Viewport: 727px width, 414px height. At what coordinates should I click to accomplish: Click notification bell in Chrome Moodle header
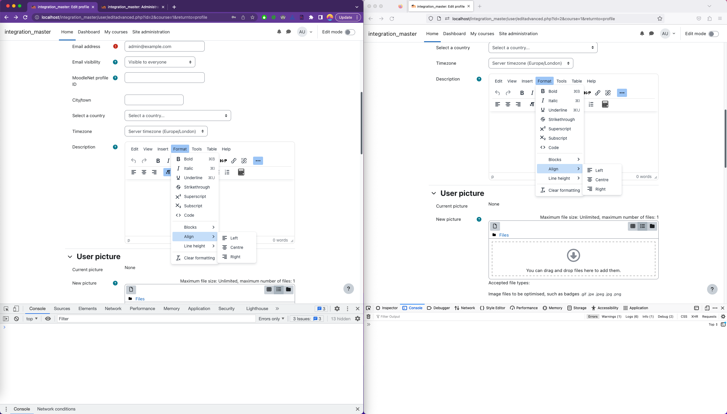click(x=279, y=32)
